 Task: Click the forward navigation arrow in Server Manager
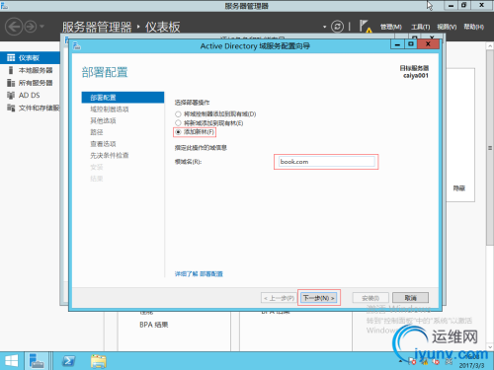point(31,27)
